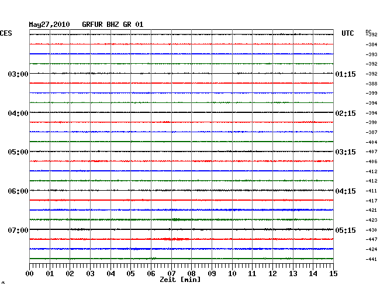Viewport: 380px width, 289px height.
Task: Click the 01:15 UTC time label
Action: point(346,74)
